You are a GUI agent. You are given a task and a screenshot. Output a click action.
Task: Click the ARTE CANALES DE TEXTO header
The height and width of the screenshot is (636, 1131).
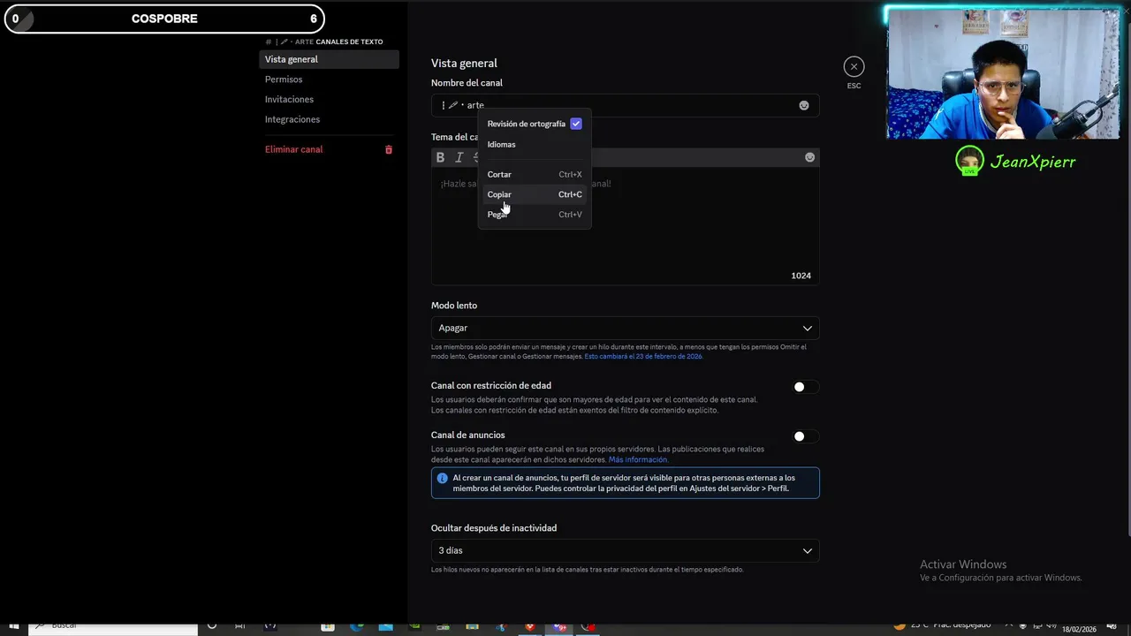[x=324, y=42]
